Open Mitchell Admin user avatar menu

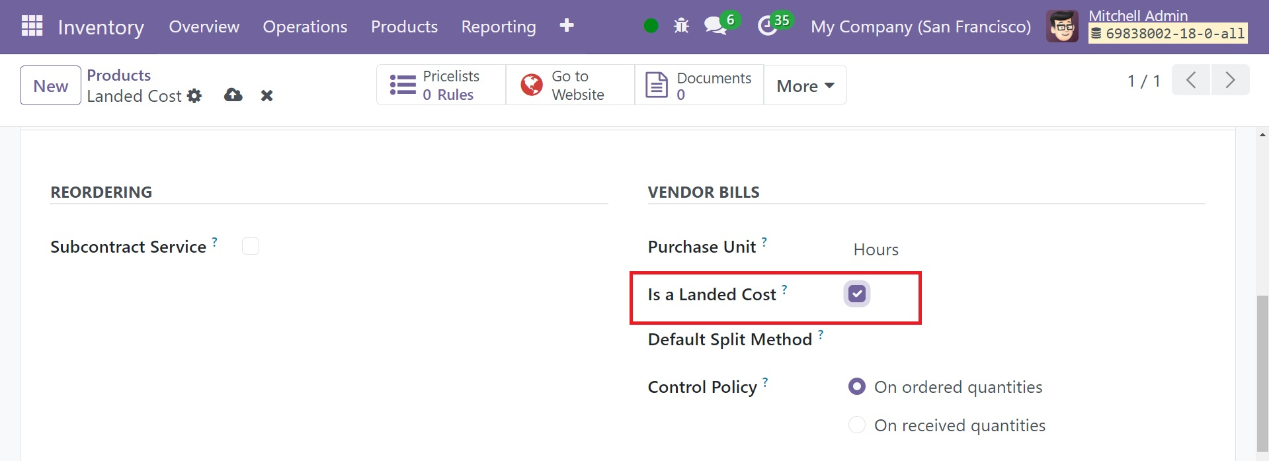pyautogui.click(x=1062, y=26)
